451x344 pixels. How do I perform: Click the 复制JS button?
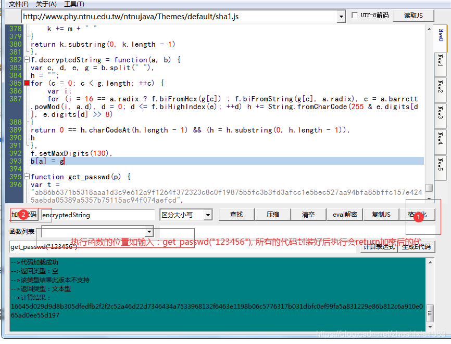coord(381,215)
